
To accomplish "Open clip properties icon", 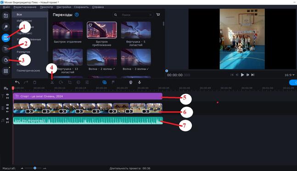I will pos(87,83).
